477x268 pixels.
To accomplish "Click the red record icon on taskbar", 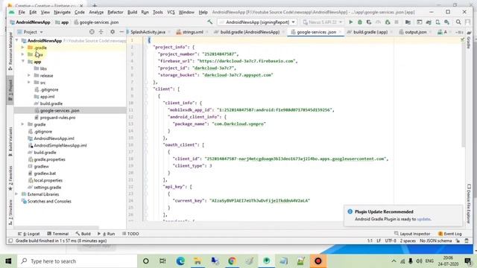I will [318, 261].
